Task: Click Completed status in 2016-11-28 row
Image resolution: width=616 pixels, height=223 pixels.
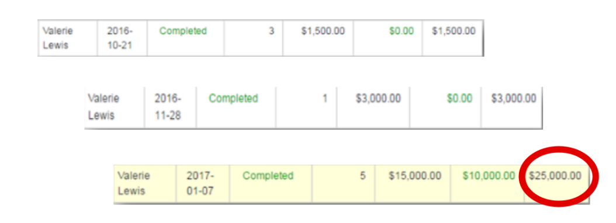Action: pos(233,98)
